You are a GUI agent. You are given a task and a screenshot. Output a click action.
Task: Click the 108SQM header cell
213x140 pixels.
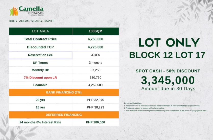pyautogui.click(x=96, y=31)
